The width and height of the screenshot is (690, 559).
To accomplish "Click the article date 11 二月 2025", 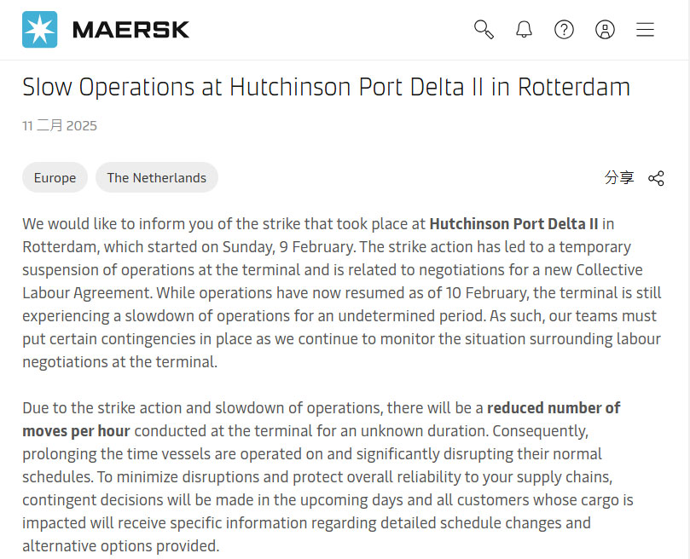I will pyautogui.click(x=60, y=125).
